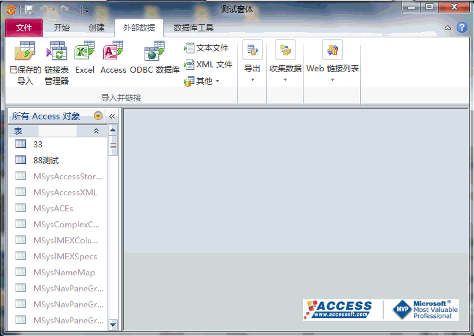This screenshot has height=336, width=474.
Task: Select the MSysComplexC... table
Action: [x=58, y=225]
